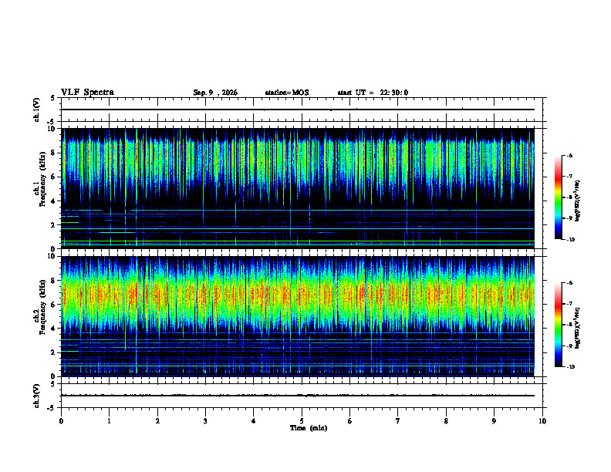The width and height of the screenshot is (611, 472).
Task: Click the 5 tick label on time axis
Action: (302, 421)
